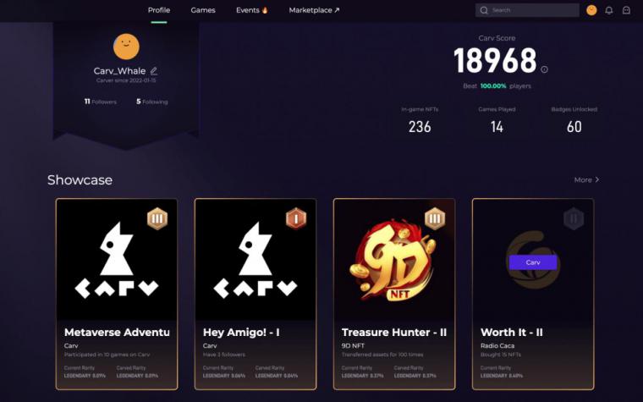643x402 pixels.
Task: Expand Showcase with More chevron
Action: (x=587, y=179)
